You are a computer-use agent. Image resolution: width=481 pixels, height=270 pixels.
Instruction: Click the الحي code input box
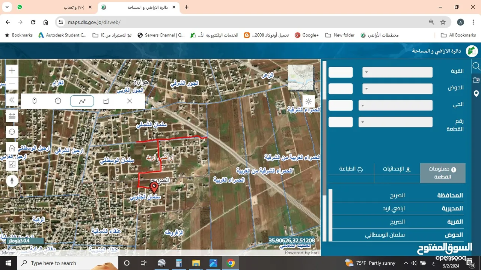point(341,105)
